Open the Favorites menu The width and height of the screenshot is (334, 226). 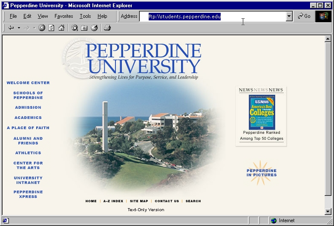(x=64, y=16)
